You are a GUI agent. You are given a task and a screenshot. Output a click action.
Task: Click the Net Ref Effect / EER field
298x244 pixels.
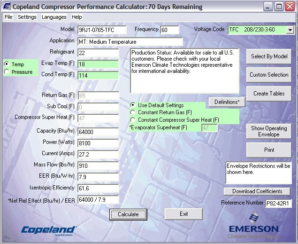point(98,200)
